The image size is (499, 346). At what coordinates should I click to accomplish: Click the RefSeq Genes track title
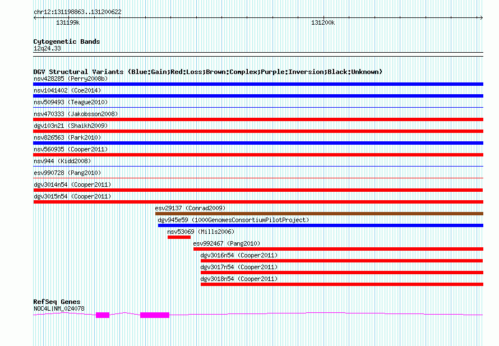click(57, 302)
